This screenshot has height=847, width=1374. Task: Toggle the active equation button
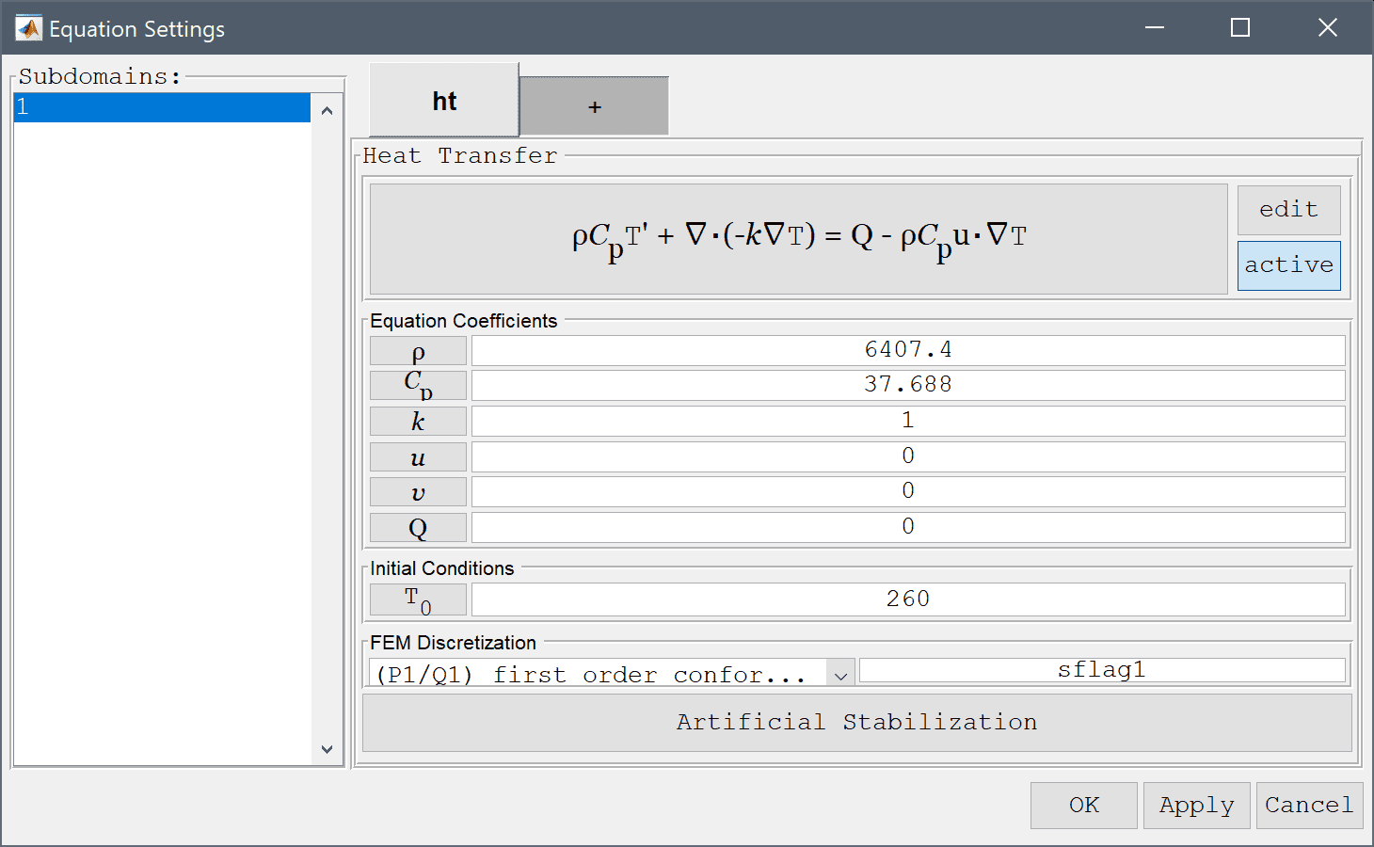pyautogui.click(x=1288, y=265)
